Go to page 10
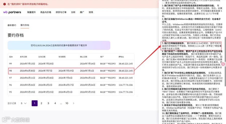226x124 pixels. coord(67,103)
